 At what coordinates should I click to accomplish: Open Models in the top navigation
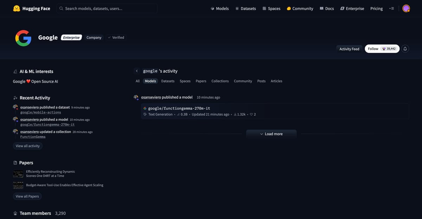point(219,8)
